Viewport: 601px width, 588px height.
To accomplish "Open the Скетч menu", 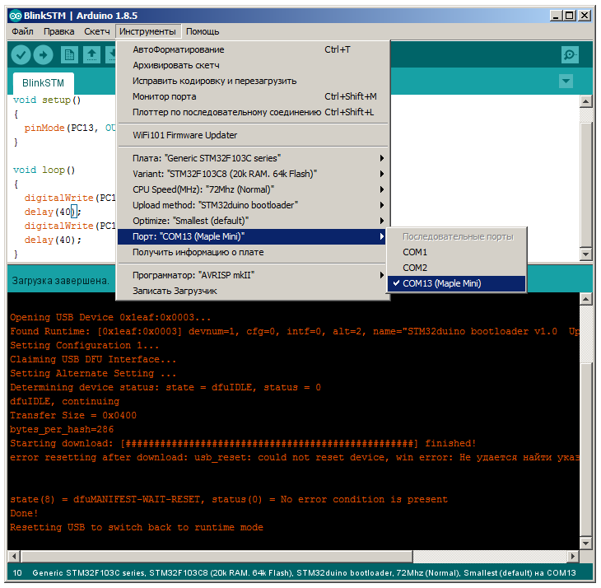I will [97, 31].
